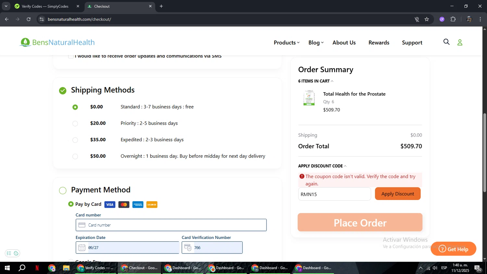487x274 pixels.
Task: Click the Total Health for the Prostate thumbnail
Action: coord(309,98)
